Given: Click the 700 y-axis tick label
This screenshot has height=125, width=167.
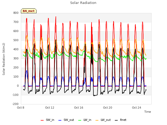Looking at the screenshot, I should click(16, 22).
